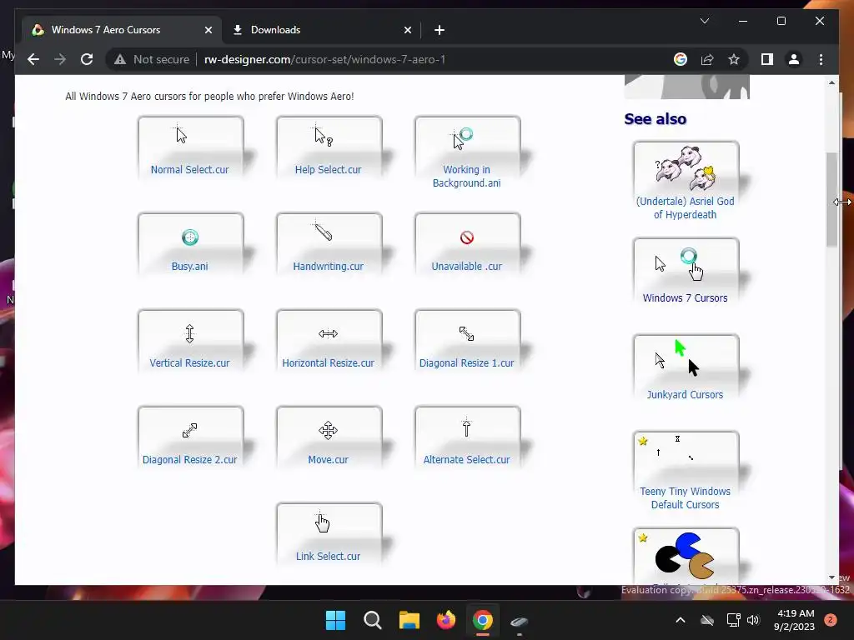Click the Horizontal Resize arrow icon
This screenshot has height=640, width=854.
[x=328, y=333]
